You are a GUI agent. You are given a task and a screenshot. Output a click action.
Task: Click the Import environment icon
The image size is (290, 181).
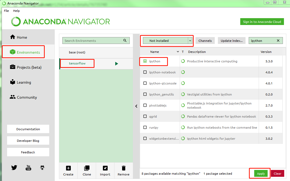[105, 168]
